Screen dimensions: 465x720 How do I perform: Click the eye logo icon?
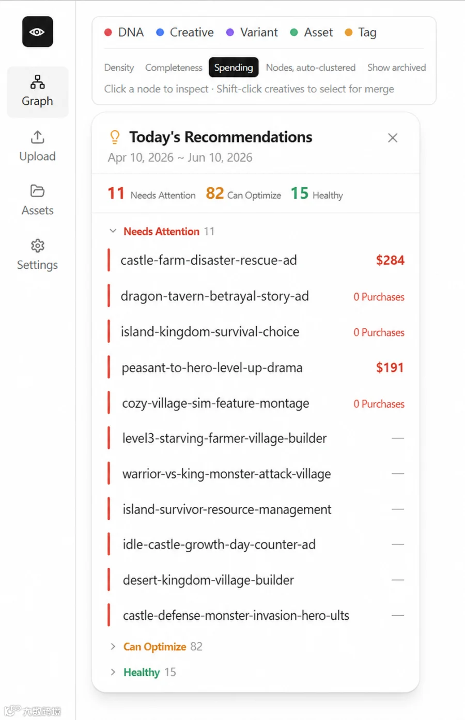coord(37,32)
